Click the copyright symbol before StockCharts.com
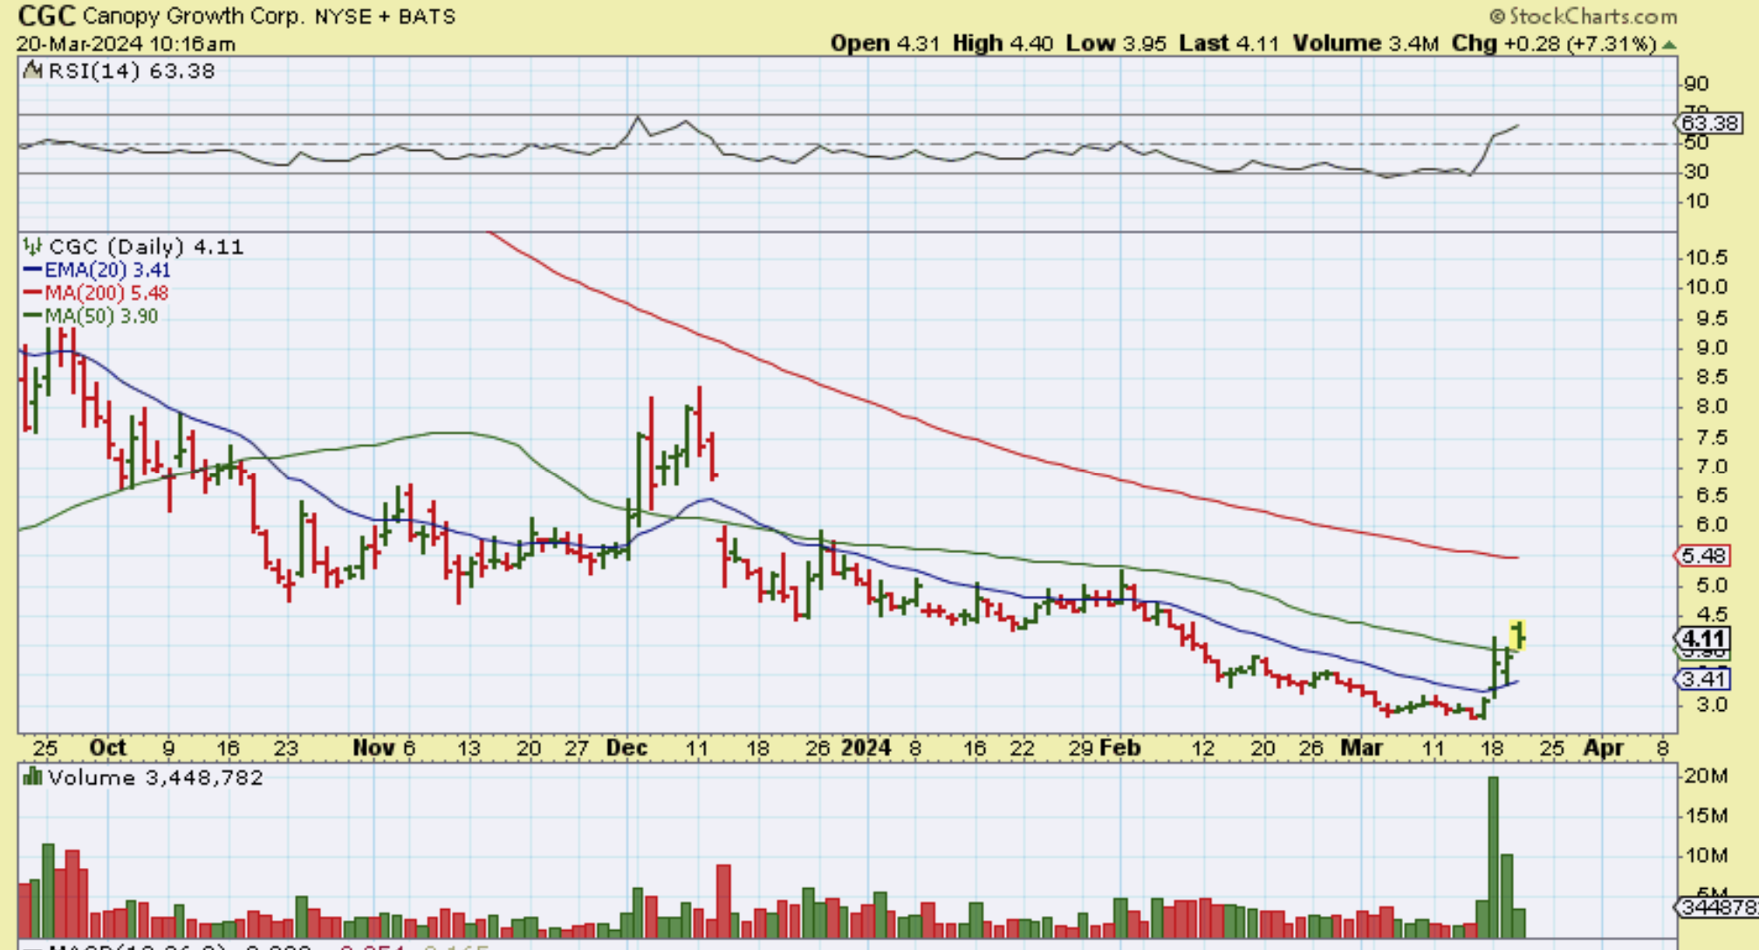 (x=1496, y=17)
